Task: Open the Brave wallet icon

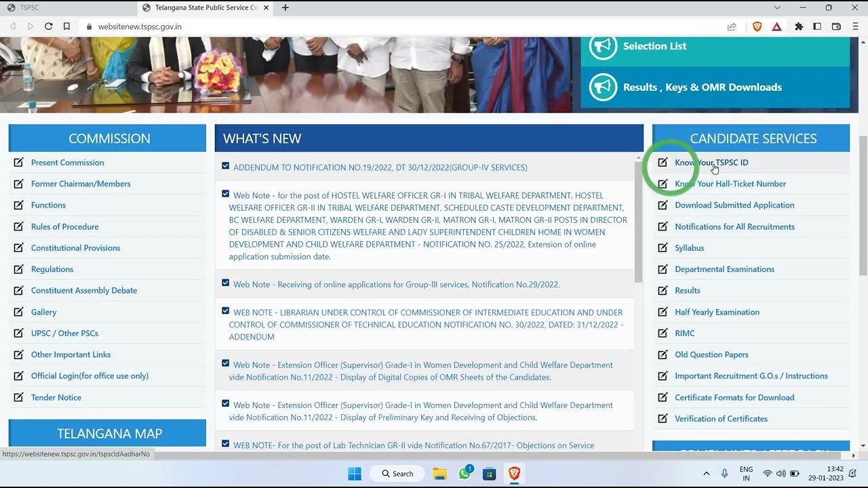Action: (x=836, y=26)
